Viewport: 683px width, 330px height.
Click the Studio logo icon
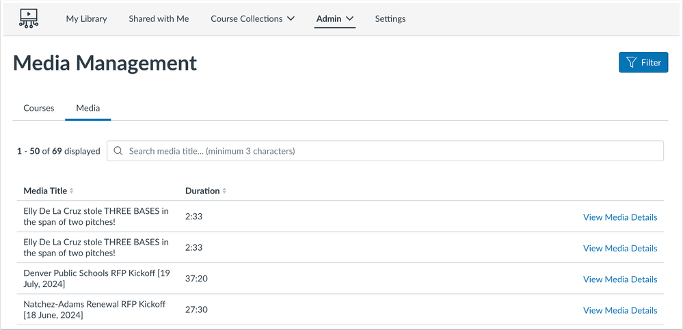(29, 18)
